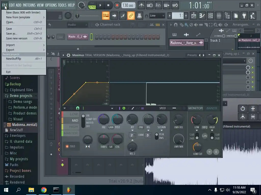Open the PATTERNS menu

click(x=29, y=5)
